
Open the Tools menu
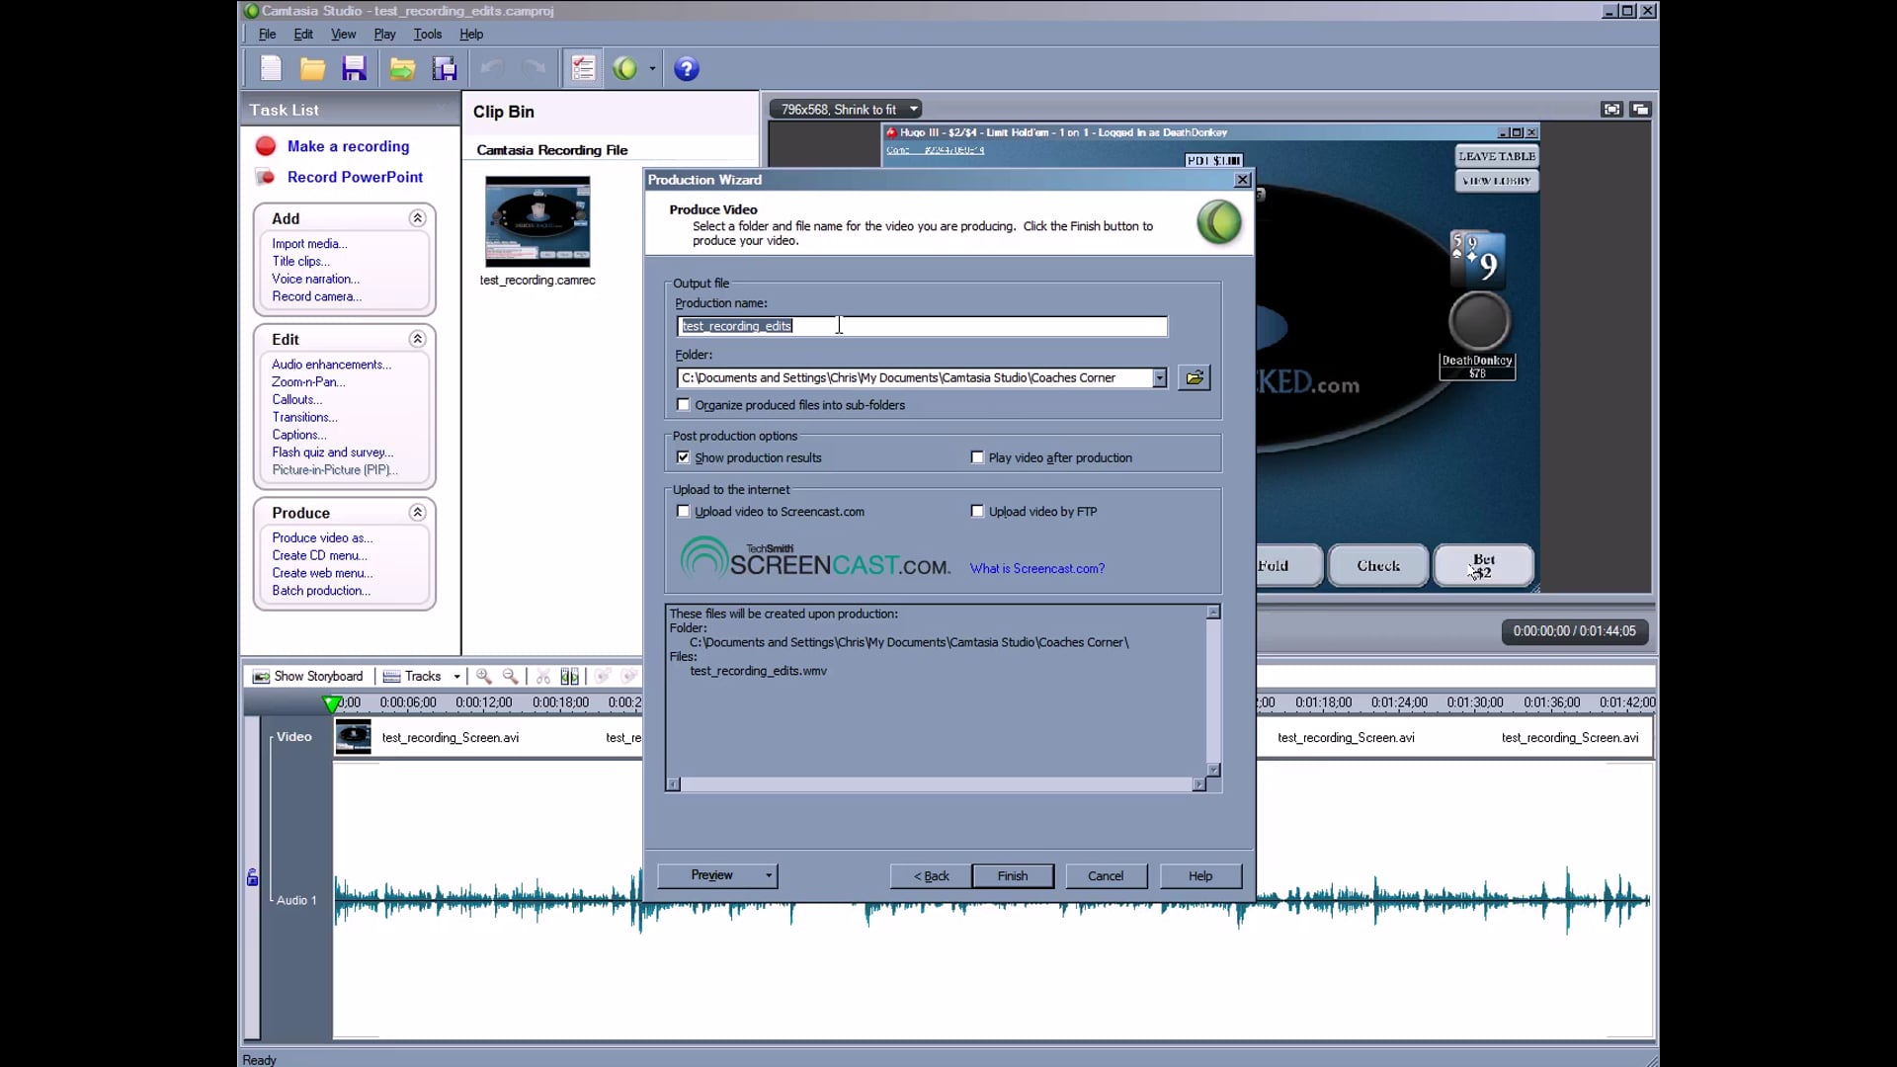427,34
